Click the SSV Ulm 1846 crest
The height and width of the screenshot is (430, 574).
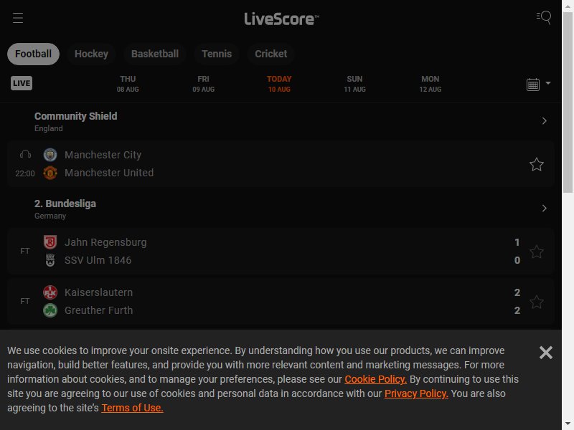[50, 260]
